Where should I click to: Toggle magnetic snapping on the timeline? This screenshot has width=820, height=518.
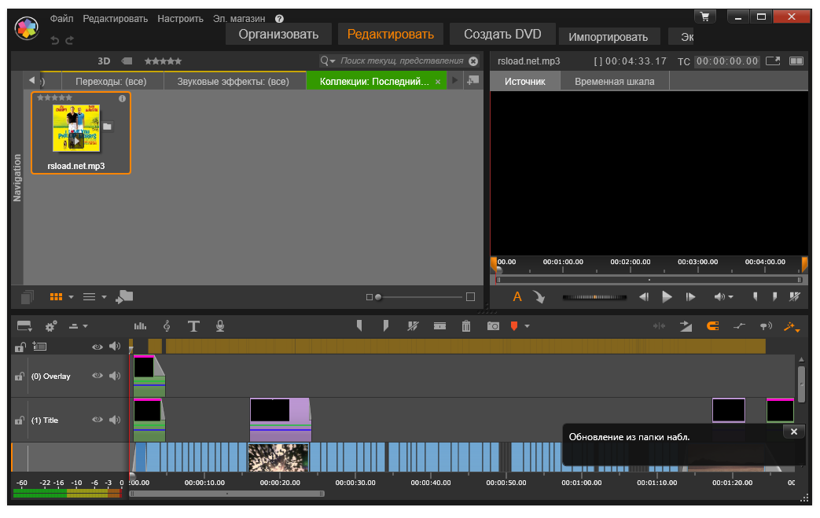point(712,326)
